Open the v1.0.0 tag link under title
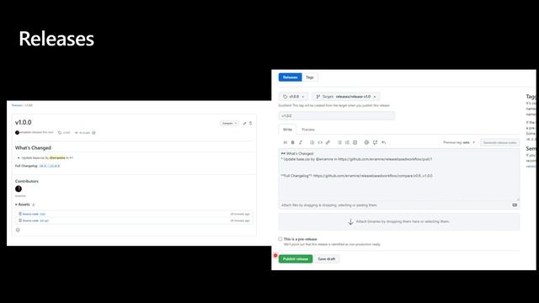Screen dimensions: 539x303 pos(64,133)
